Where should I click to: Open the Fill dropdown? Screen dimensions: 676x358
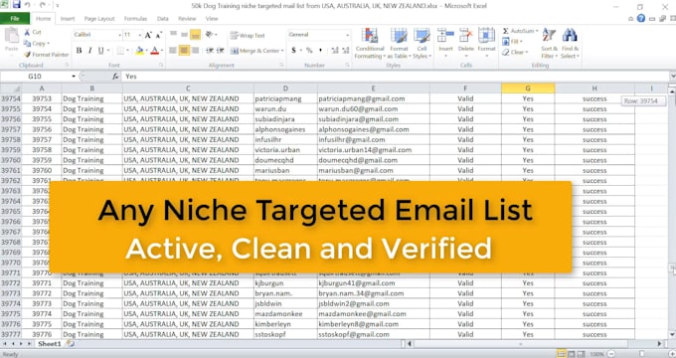coord(512,42)
